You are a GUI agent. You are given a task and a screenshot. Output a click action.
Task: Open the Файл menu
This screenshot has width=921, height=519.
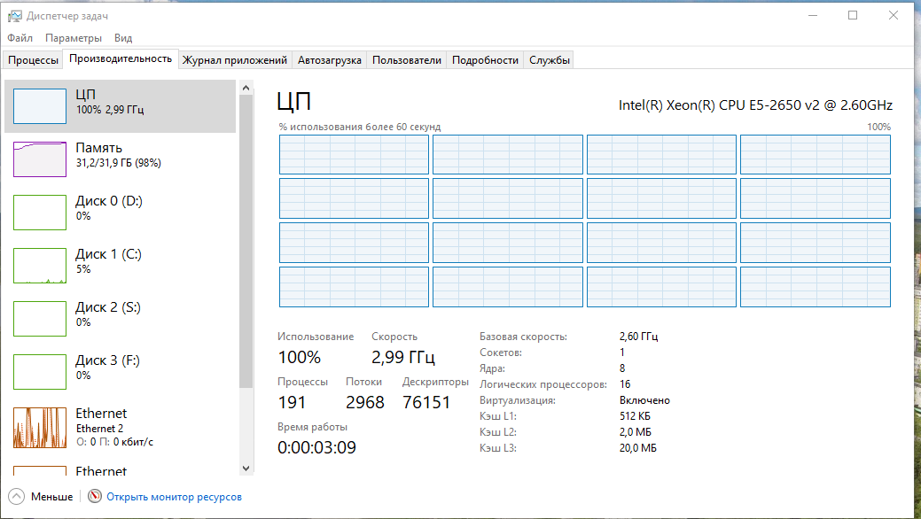click(x=20, y=38)
